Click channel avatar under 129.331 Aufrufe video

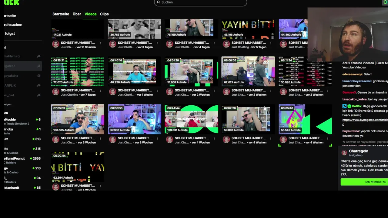169,140
